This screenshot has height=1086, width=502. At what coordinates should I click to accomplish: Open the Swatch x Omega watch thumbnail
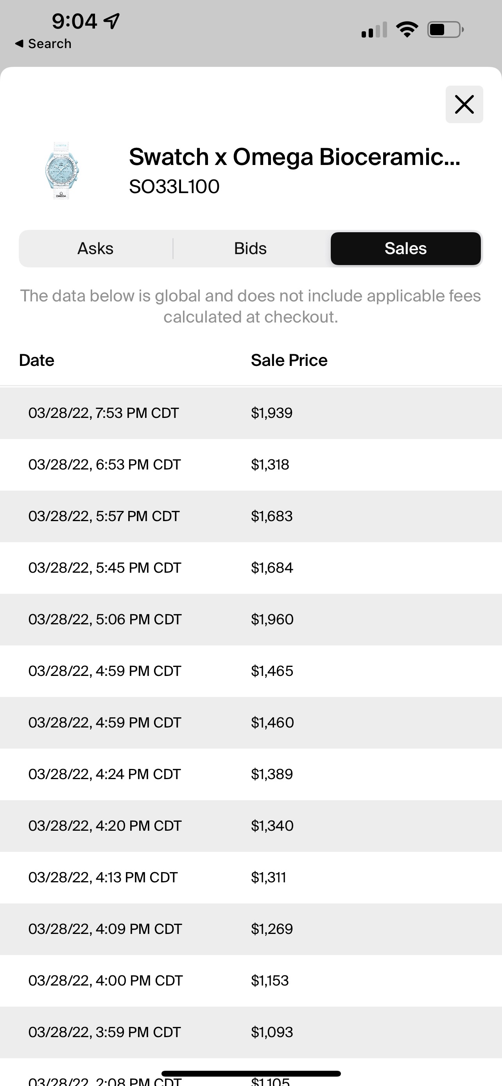coord(61,171)
